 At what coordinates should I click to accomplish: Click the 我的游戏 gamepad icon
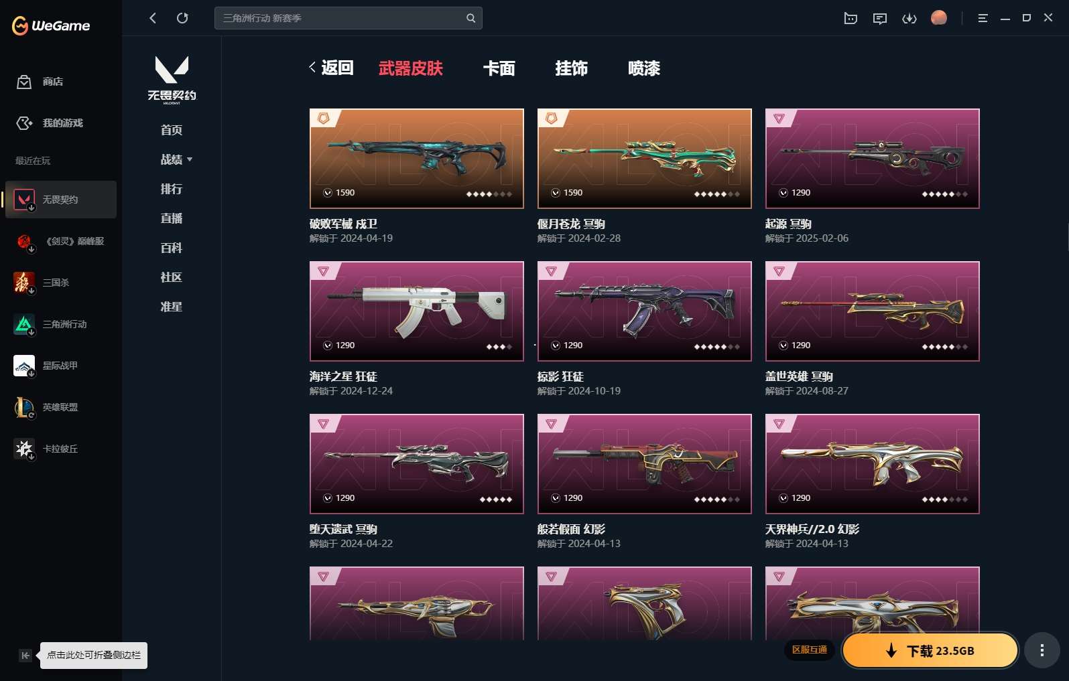pos(24,123)
